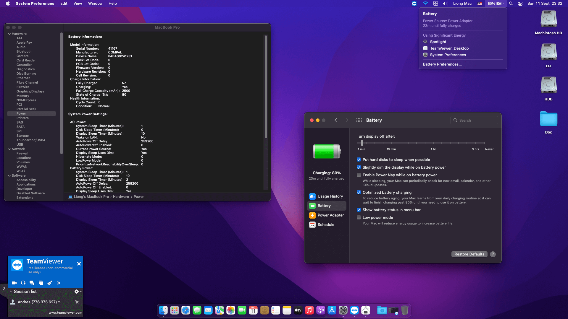The image size is (568, 319).
Task: Collapse the Network tree section
Action: 9,149
